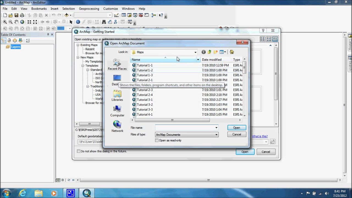Click the Table Of Contents Options icon
The image size is (352, 198).
coord(28,40)
